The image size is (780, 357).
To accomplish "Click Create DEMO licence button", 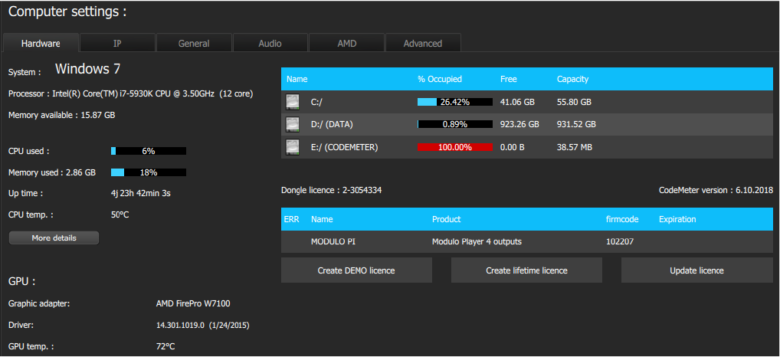I will tap(356, 270).
